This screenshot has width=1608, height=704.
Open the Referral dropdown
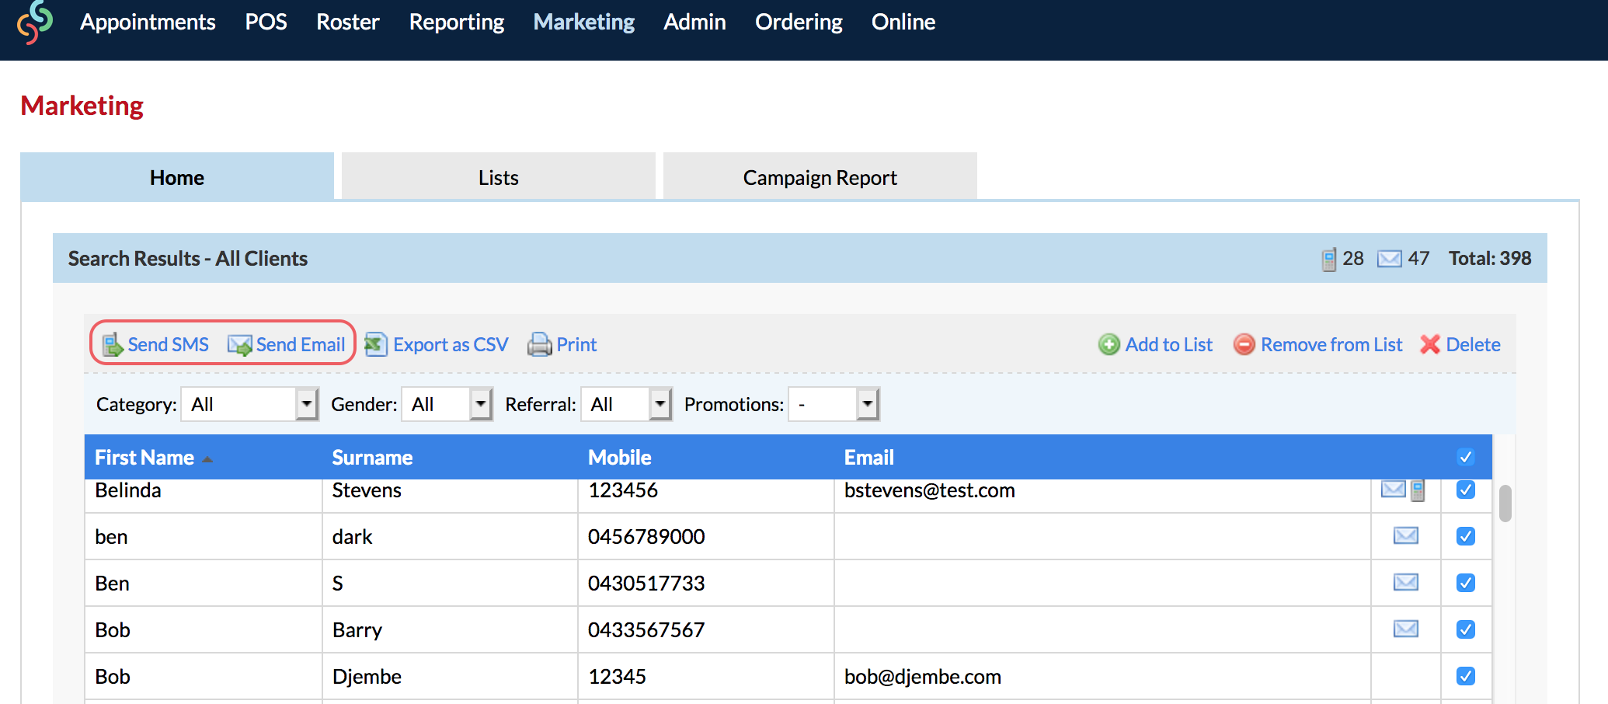(626, 404)
